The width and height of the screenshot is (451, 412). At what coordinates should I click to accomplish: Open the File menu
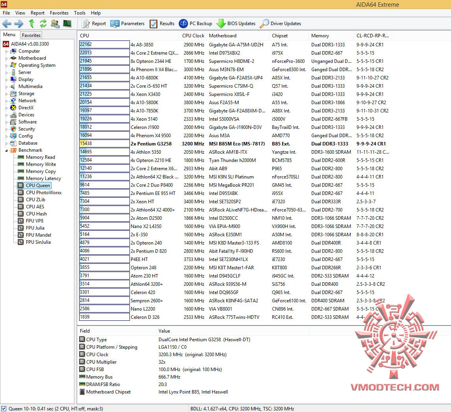point(6,13)
